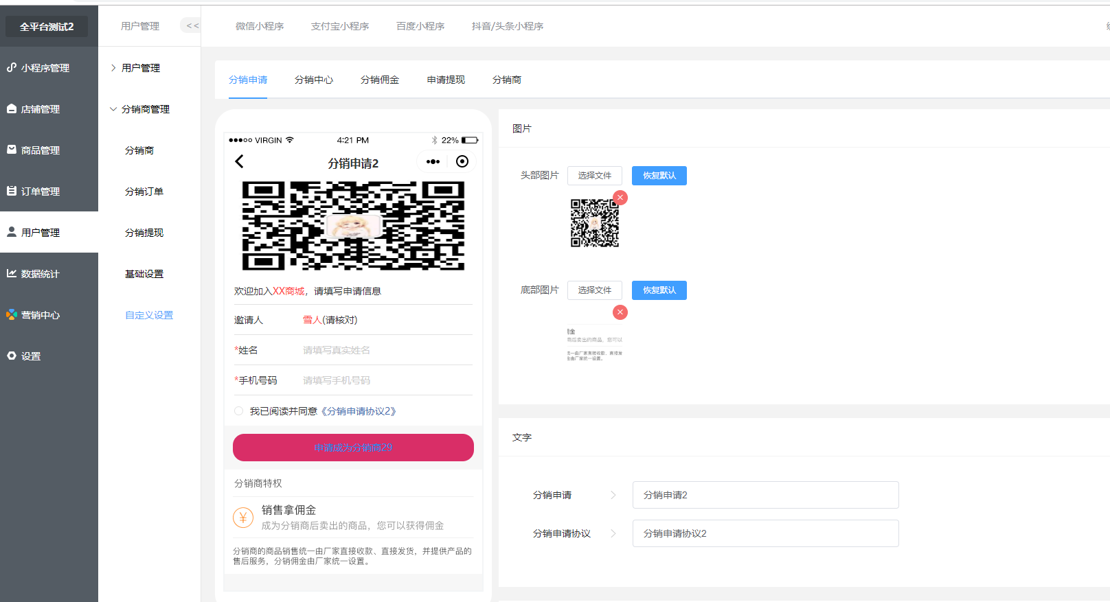Click the header QR code thumbnail
Screen dimensions: 1110x602
tap(595, 223)
